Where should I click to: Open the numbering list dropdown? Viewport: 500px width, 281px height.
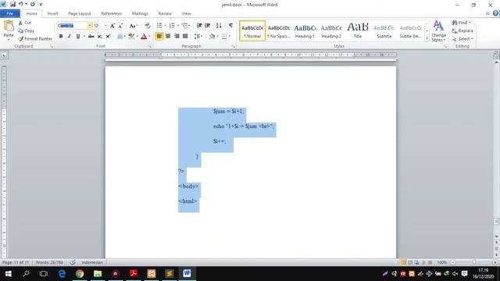[178, 26]
